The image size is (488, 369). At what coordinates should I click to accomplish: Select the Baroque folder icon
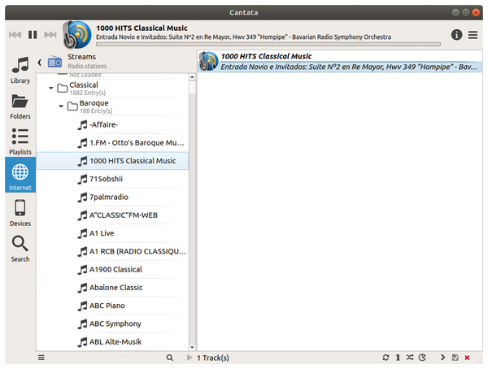coord(72,106)
